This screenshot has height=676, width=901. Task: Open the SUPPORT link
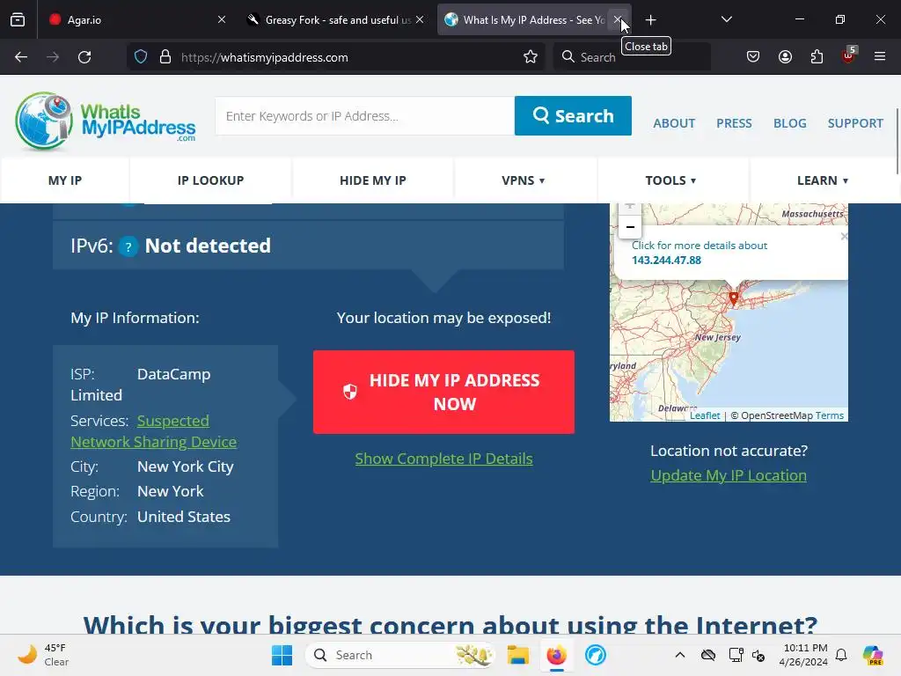tap(855, 123)
